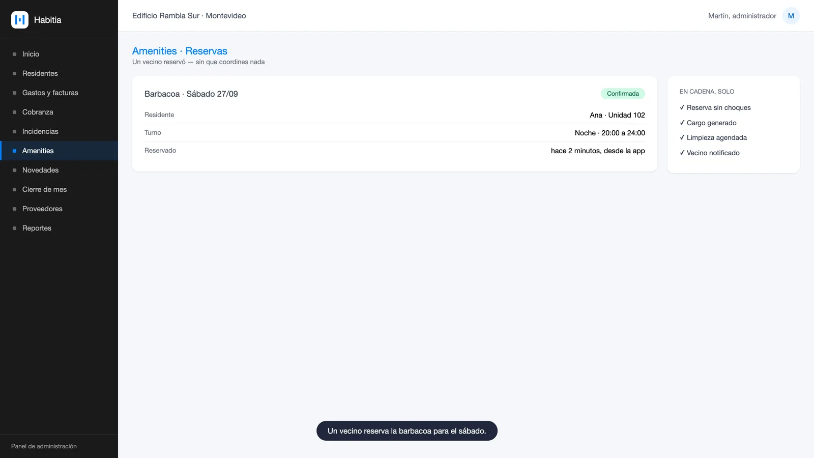Open Reportes in the sidebar

point(59,228)
